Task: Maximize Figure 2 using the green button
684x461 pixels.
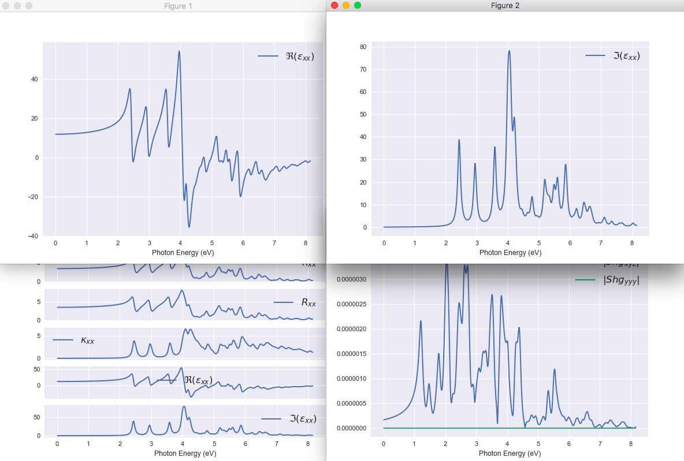Action: [x=358, y=5]
